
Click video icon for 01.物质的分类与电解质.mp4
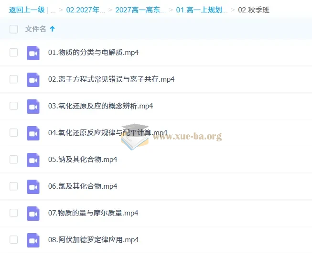click(33, 53)
